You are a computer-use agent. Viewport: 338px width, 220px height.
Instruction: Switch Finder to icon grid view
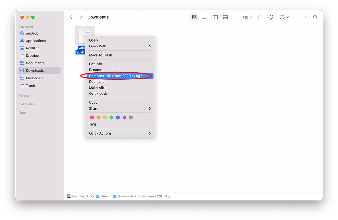click(x=194, y=17)
